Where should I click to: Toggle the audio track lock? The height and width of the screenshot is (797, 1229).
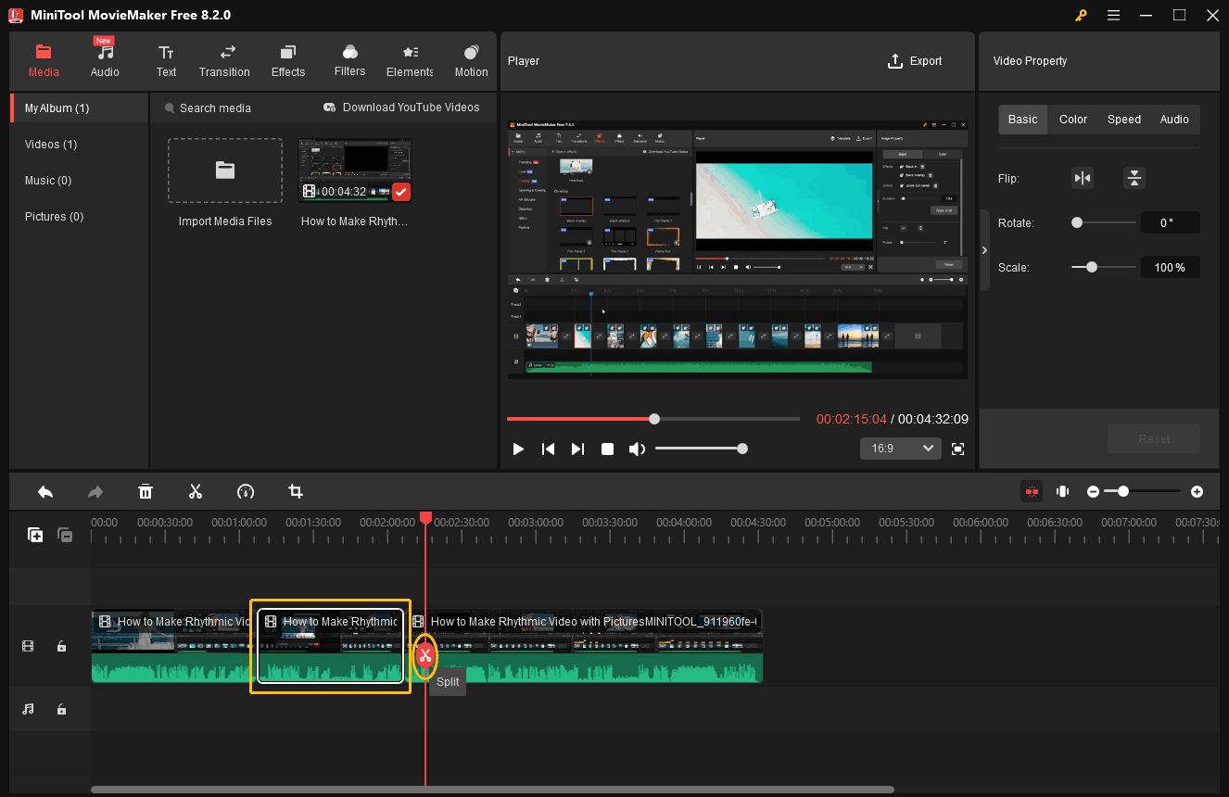coord(61,709)
